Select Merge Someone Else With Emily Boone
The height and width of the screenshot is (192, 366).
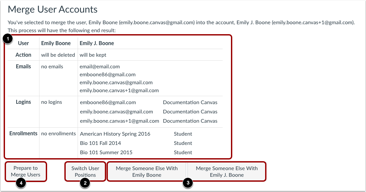[146, 171]
